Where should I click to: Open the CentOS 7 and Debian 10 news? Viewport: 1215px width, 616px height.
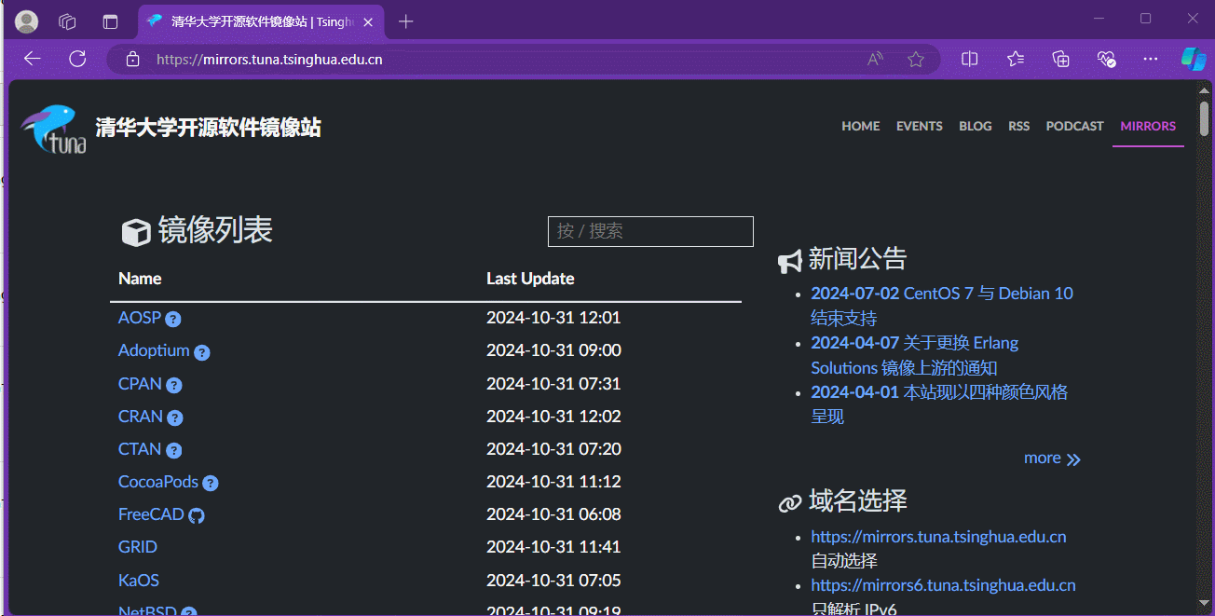942,306
